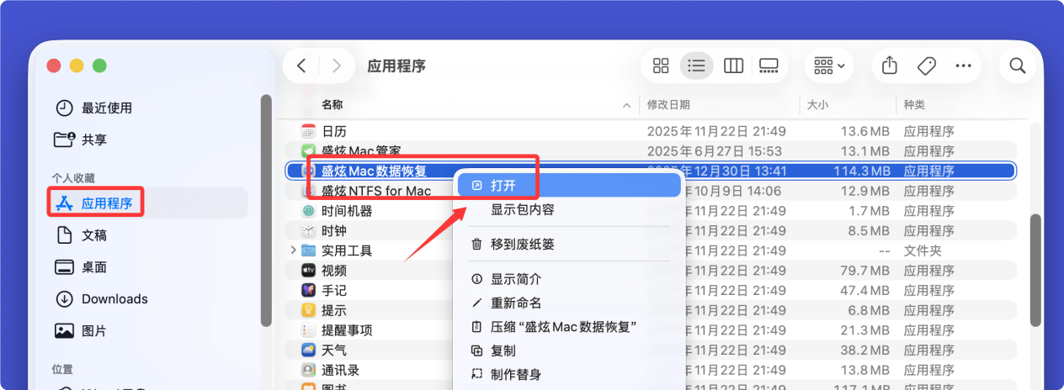Sort by the 大小 column header

click(818, 105)
